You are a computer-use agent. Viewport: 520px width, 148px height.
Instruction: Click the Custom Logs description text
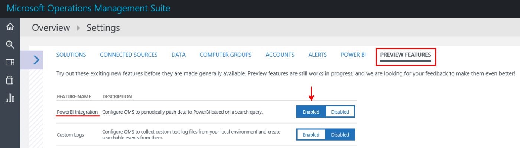pyautogui.click(x=191, y=135)
